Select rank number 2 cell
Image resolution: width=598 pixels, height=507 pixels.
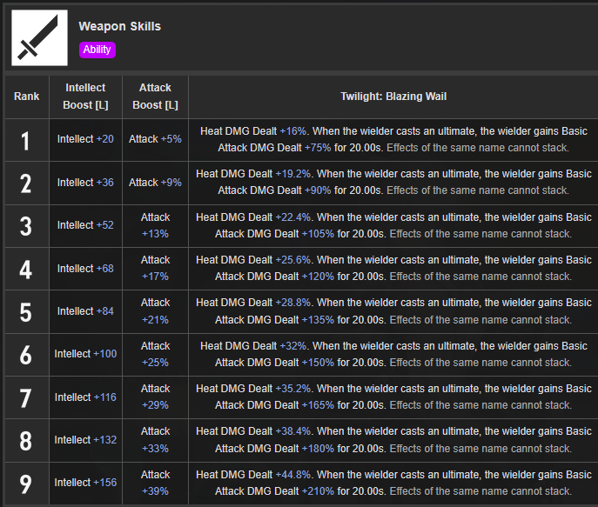tap(27, 183)
